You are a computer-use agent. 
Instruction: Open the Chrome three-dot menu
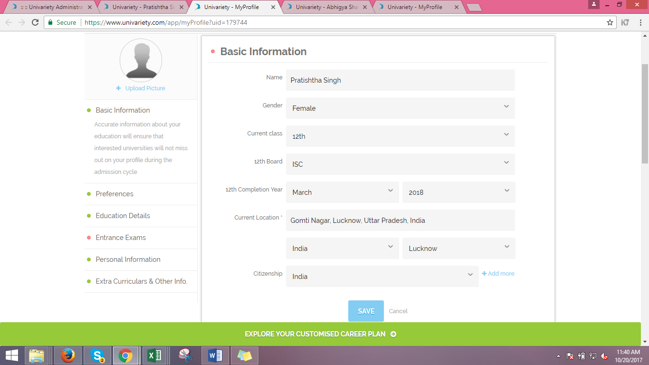[x=640, y=22]
